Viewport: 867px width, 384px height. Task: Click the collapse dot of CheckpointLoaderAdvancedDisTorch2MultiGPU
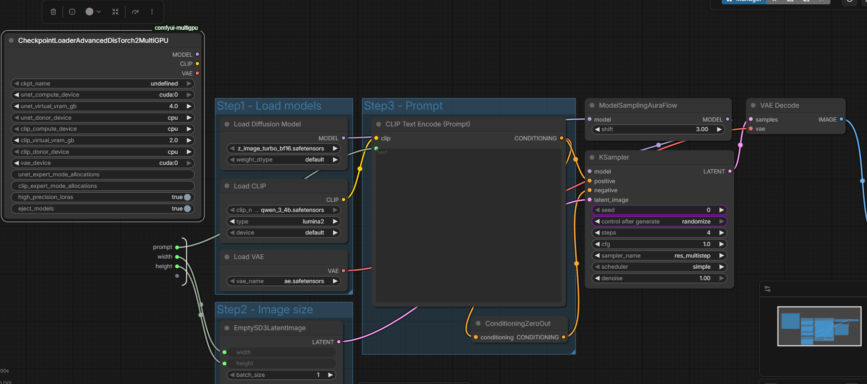tap(11, 40)
